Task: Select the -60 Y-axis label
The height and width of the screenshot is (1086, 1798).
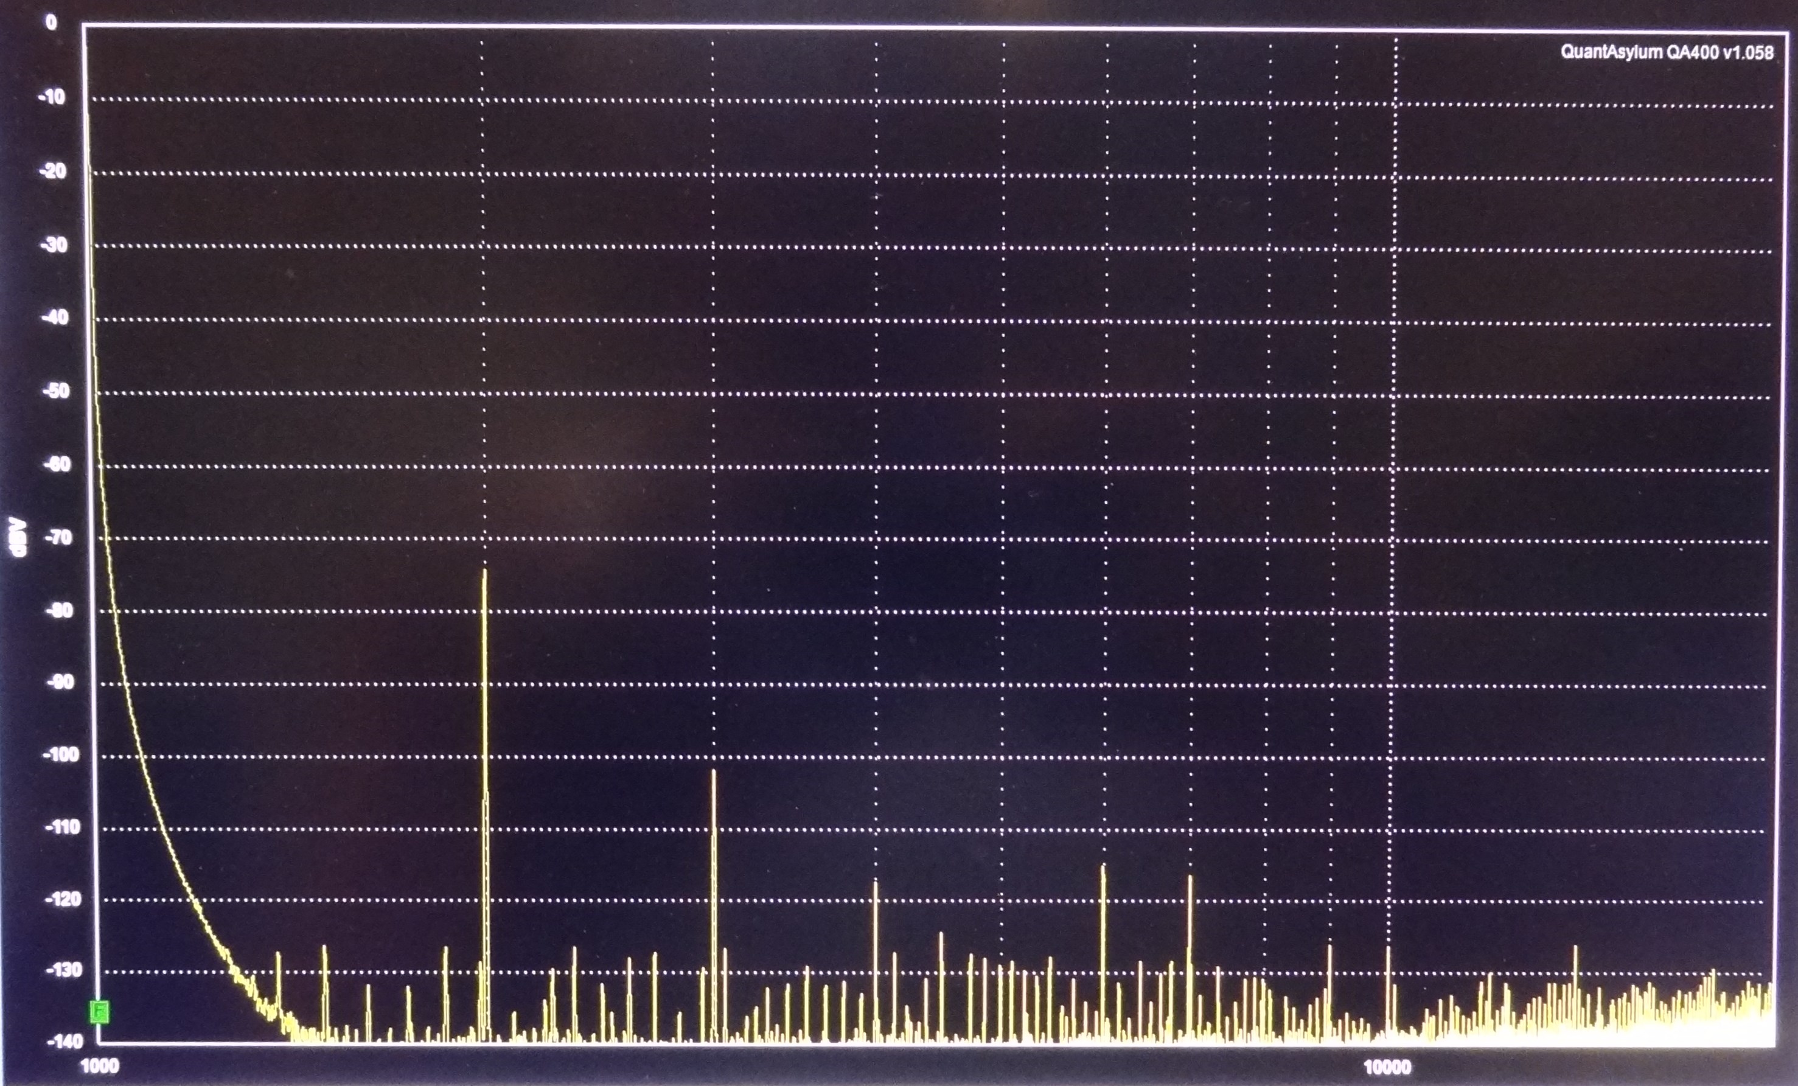Action: (x=58, y=464)
